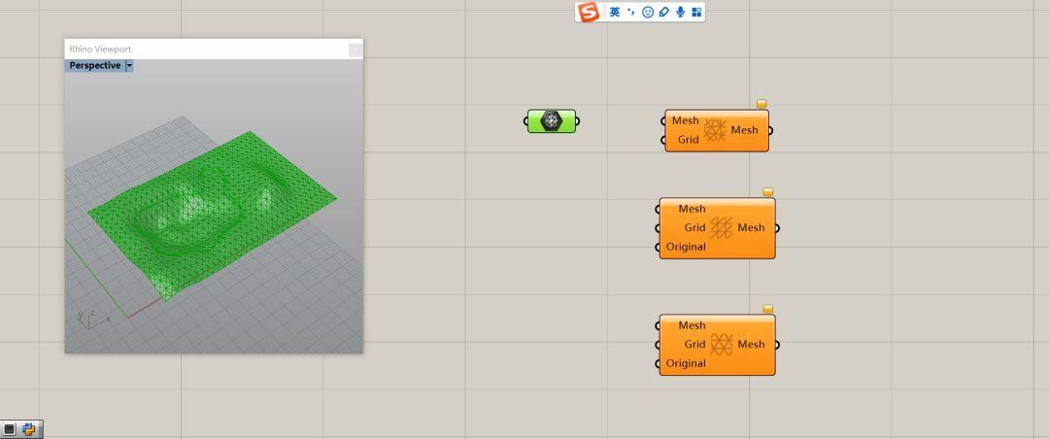Click the Sogou S logo icon

pos(589,12)
